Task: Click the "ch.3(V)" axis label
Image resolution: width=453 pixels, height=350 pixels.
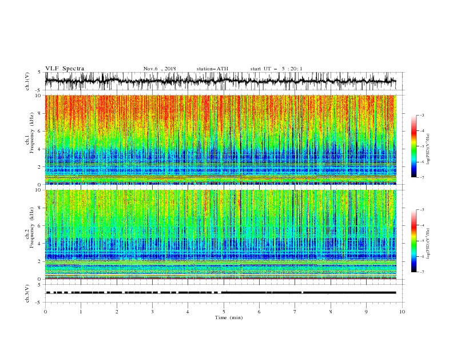Action: click(27, 293)
